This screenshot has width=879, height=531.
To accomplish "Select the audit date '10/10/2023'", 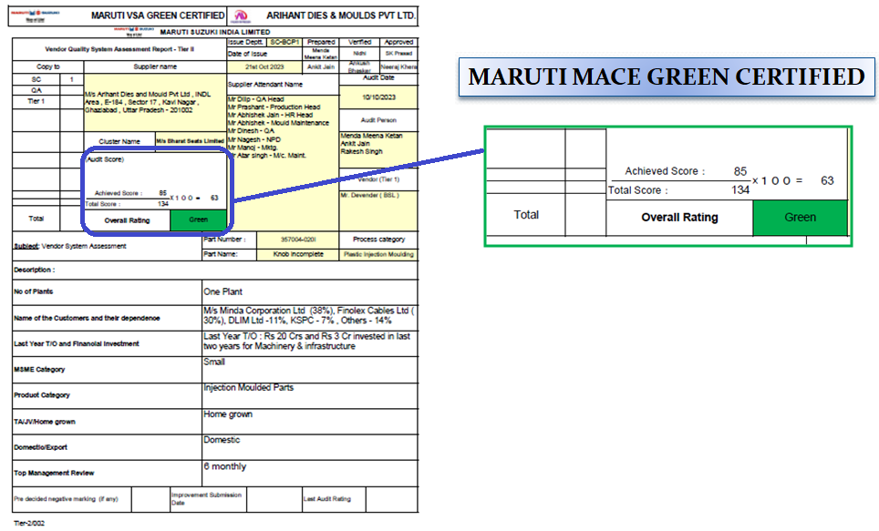I will click(378, 97).
